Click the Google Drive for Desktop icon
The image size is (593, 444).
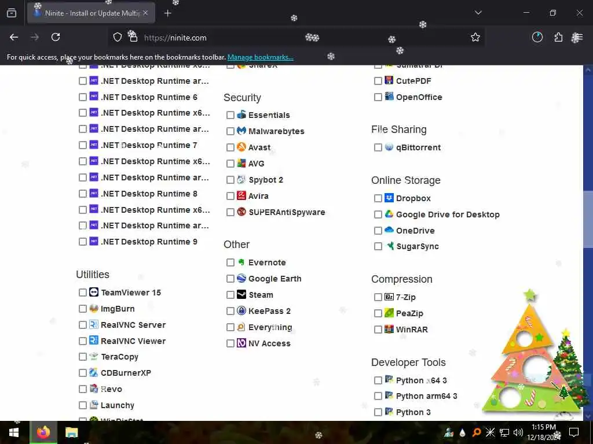tap(389, 214)
